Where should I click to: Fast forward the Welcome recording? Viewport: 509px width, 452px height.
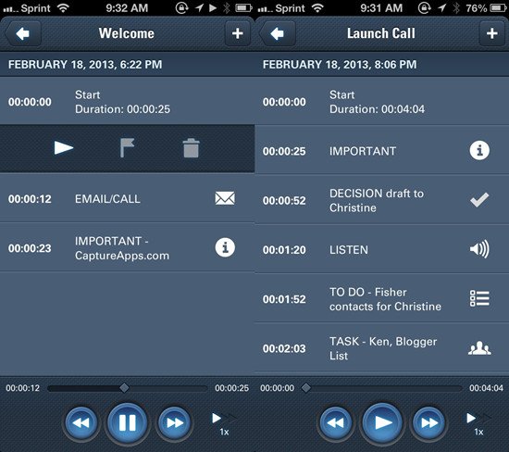pos(174,422)
